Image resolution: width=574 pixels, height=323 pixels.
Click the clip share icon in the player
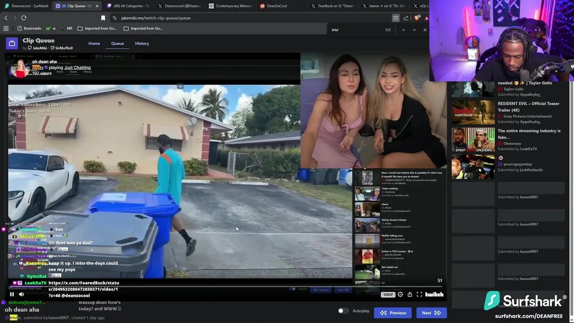(409, 294)
